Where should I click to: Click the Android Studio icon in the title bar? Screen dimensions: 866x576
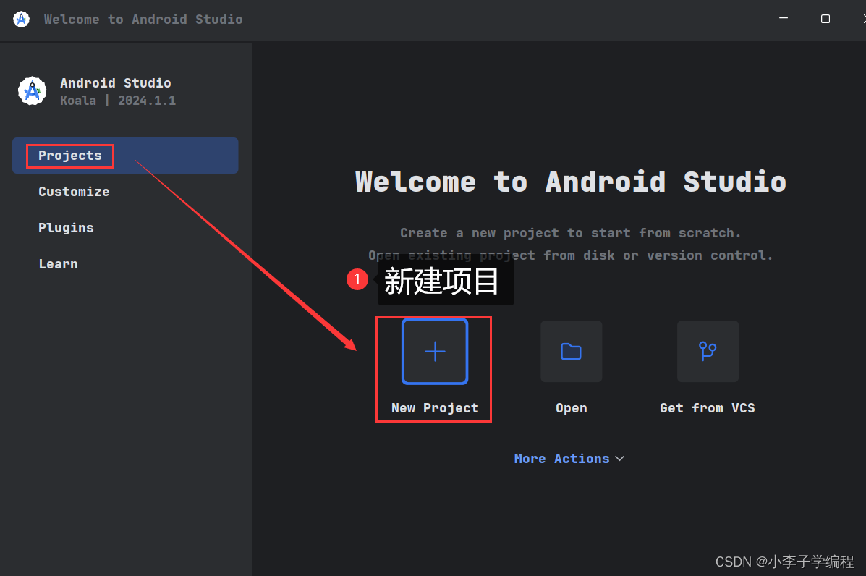[x=20, y=19]
